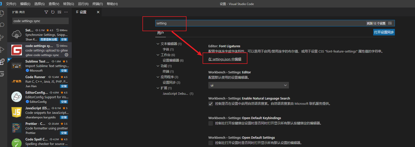Open the Search view in activity bar

(2, 25)
